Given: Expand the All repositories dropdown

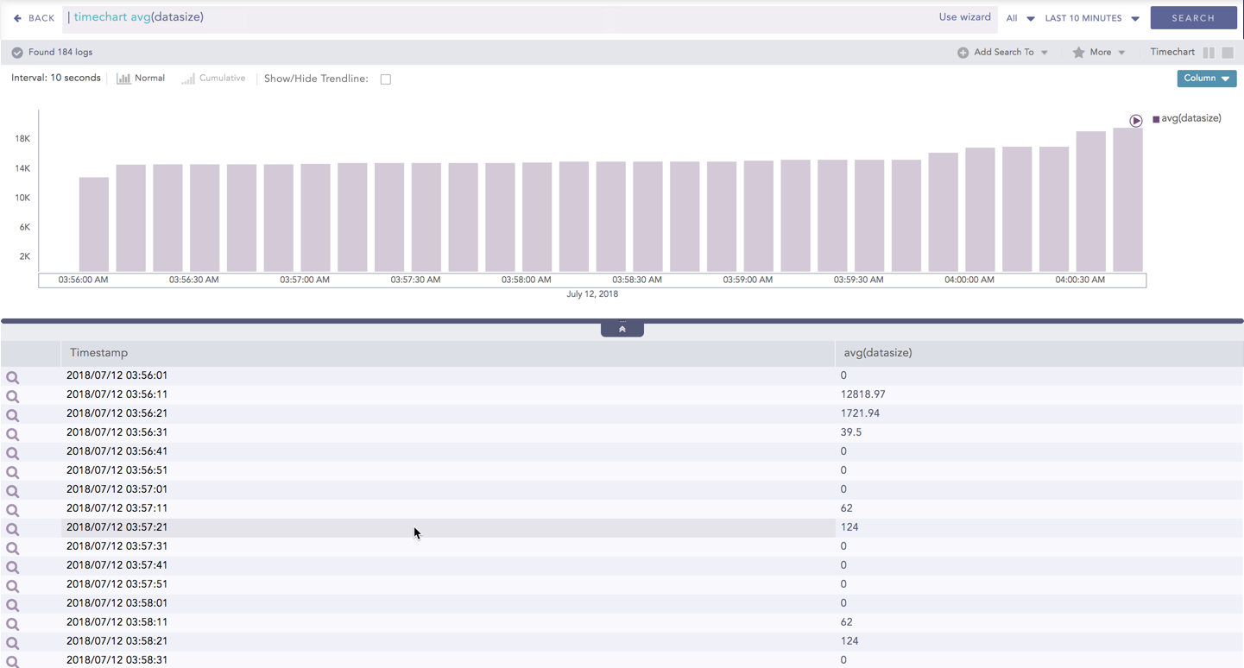Looking at the screenshot, I should pyautogui.click(x=1020, y=18).
